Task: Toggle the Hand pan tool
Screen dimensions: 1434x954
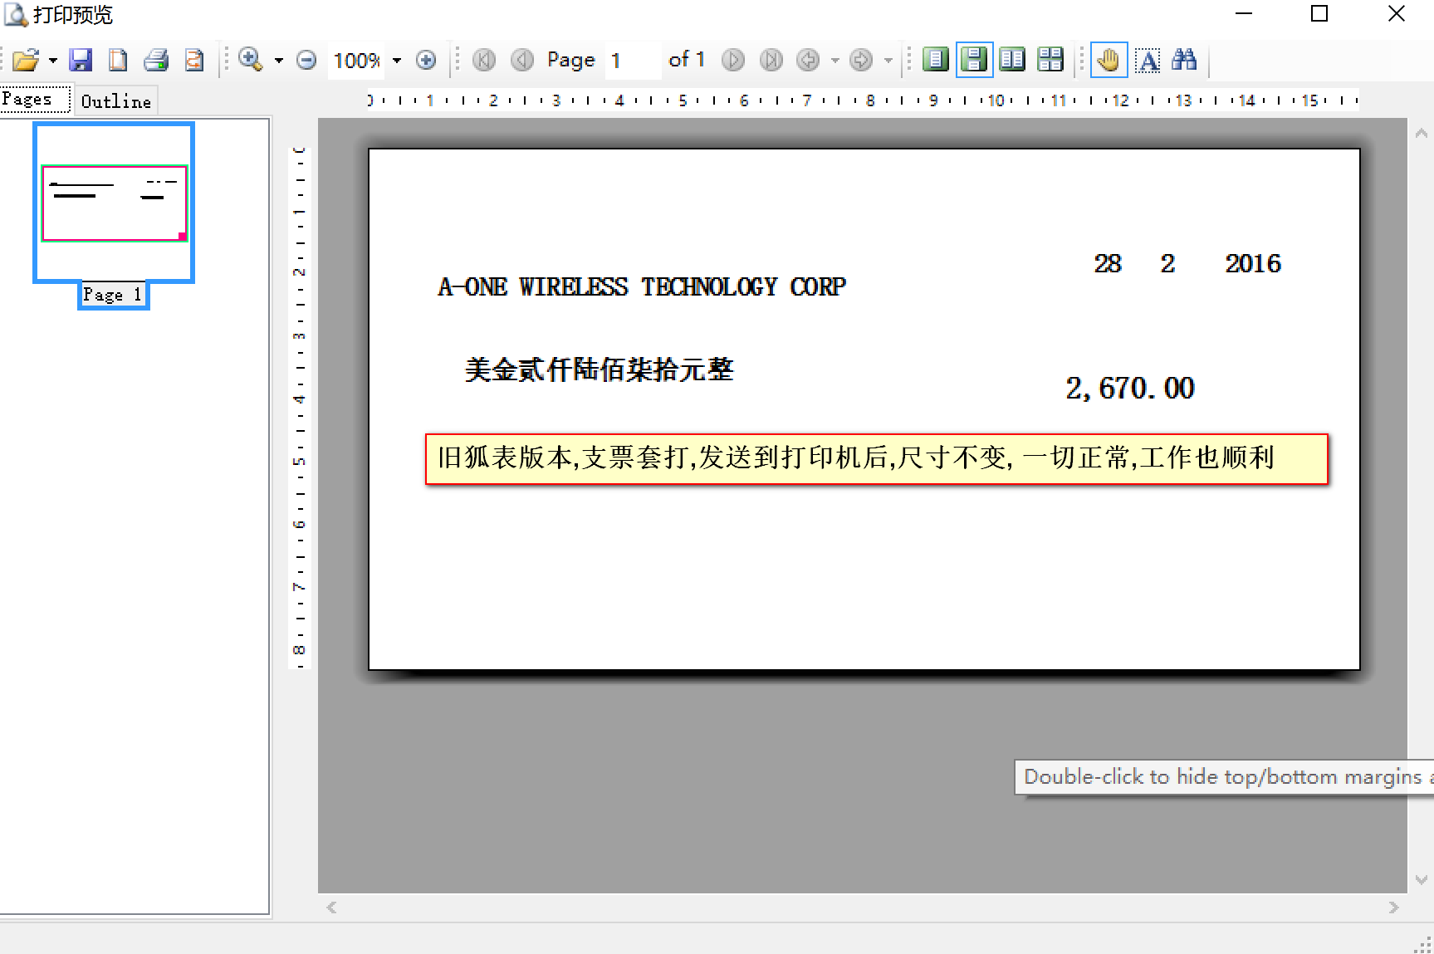Action: pos(1109,60)
